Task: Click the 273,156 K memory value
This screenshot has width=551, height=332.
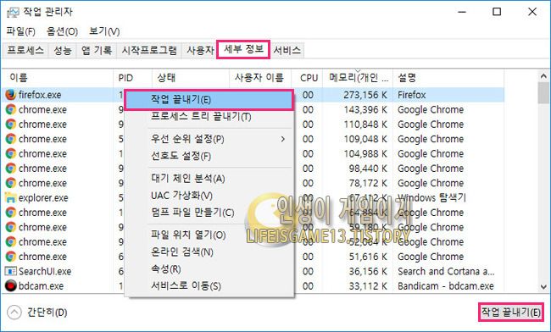Action: click(366, 95)
